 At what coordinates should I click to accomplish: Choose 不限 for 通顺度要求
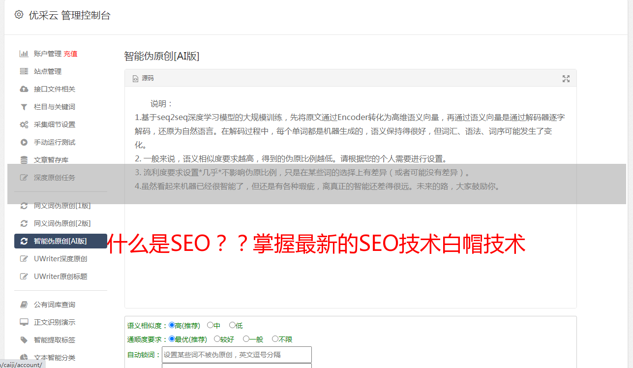275,339
